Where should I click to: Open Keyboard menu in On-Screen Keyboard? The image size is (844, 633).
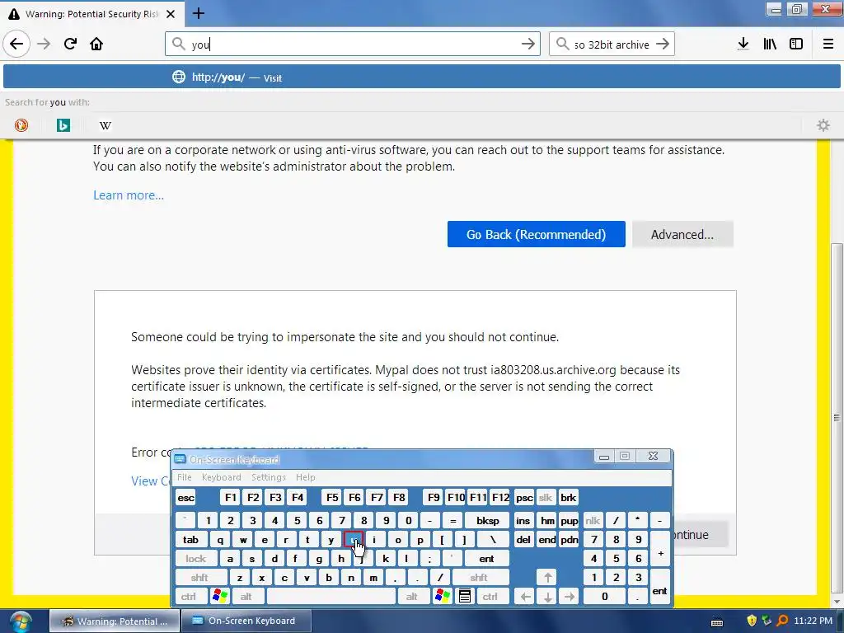(221, 477)
